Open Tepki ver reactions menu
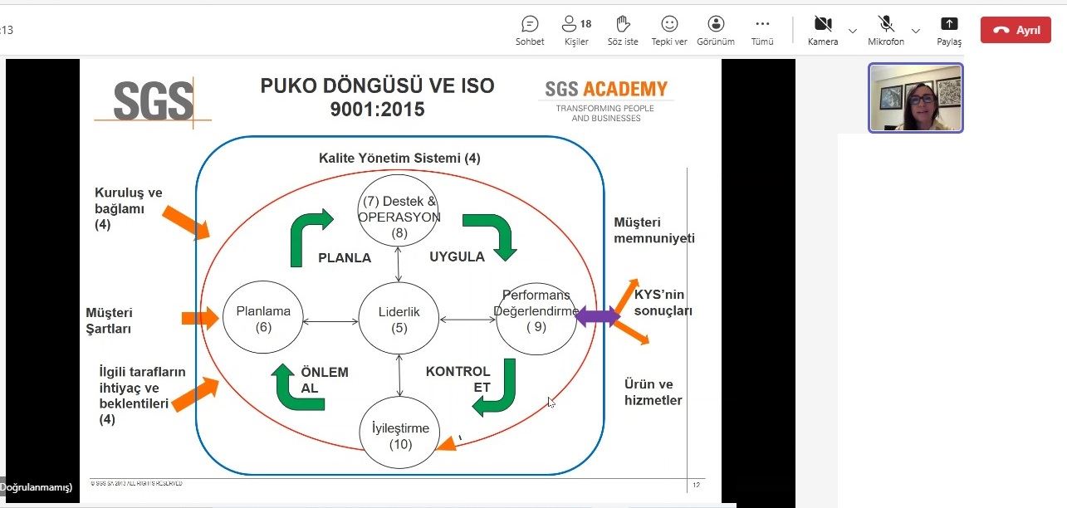This screenshot has height=508, width=1067. click(x=668, y=31)
